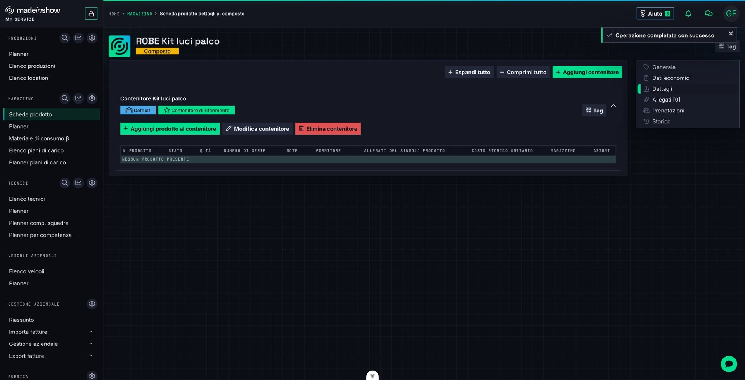Collapse the Contenitore Kit luci palco panel
This screenshot has width=745, height=380.
(613, 105)
